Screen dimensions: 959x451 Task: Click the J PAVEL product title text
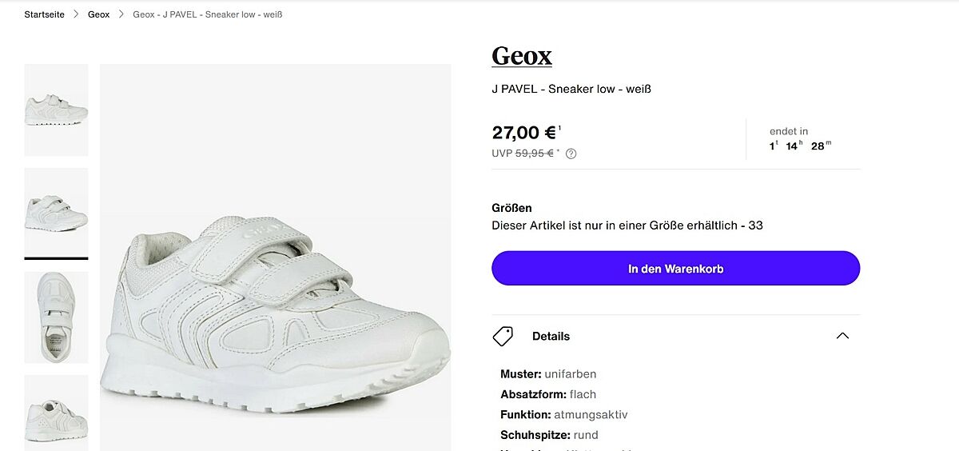pos(571,89)
